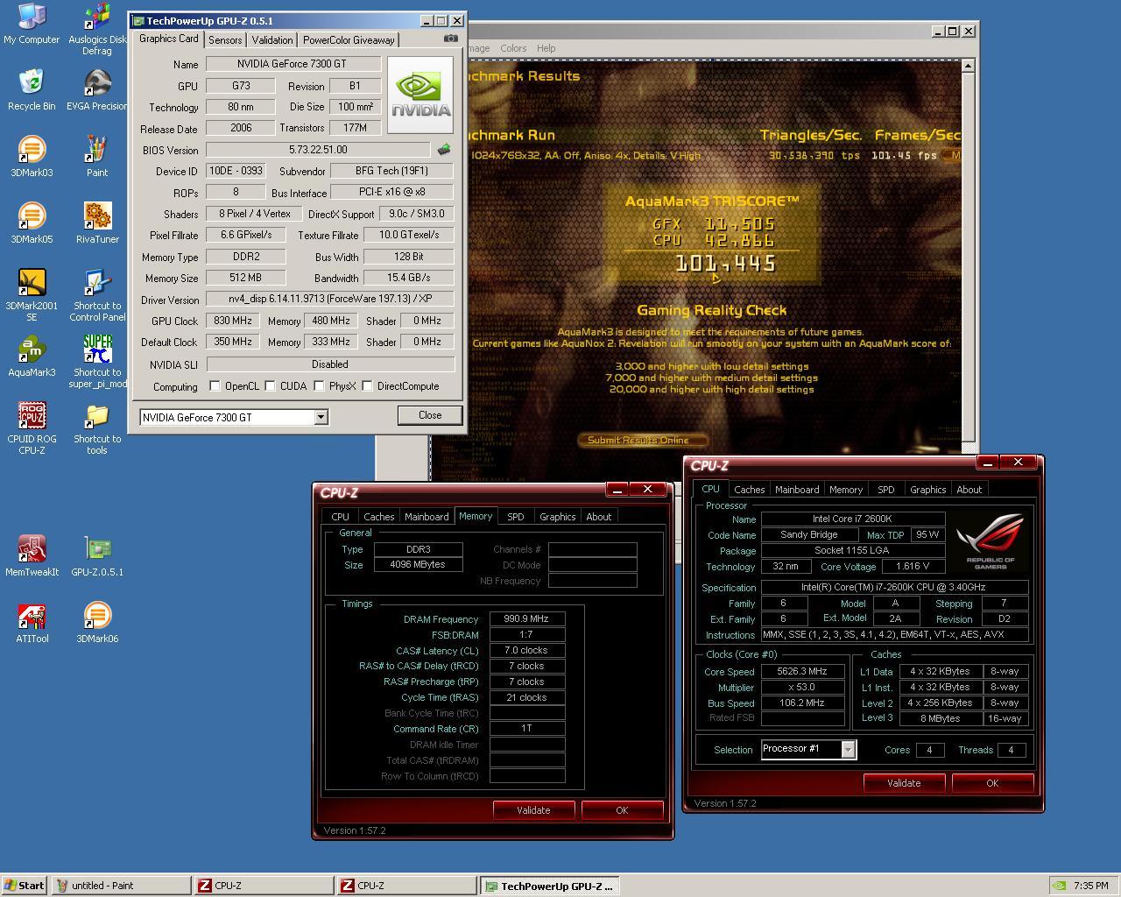Viewport: 1121px width, 897px height.
Task: Open the NVIDIA GeForce 7300 GT dropdown
Action: [321, 417]
